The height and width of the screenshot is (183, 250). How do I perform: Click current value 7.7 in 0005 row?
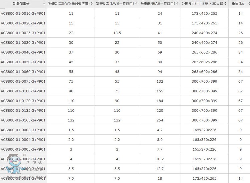tap(160, 149)
